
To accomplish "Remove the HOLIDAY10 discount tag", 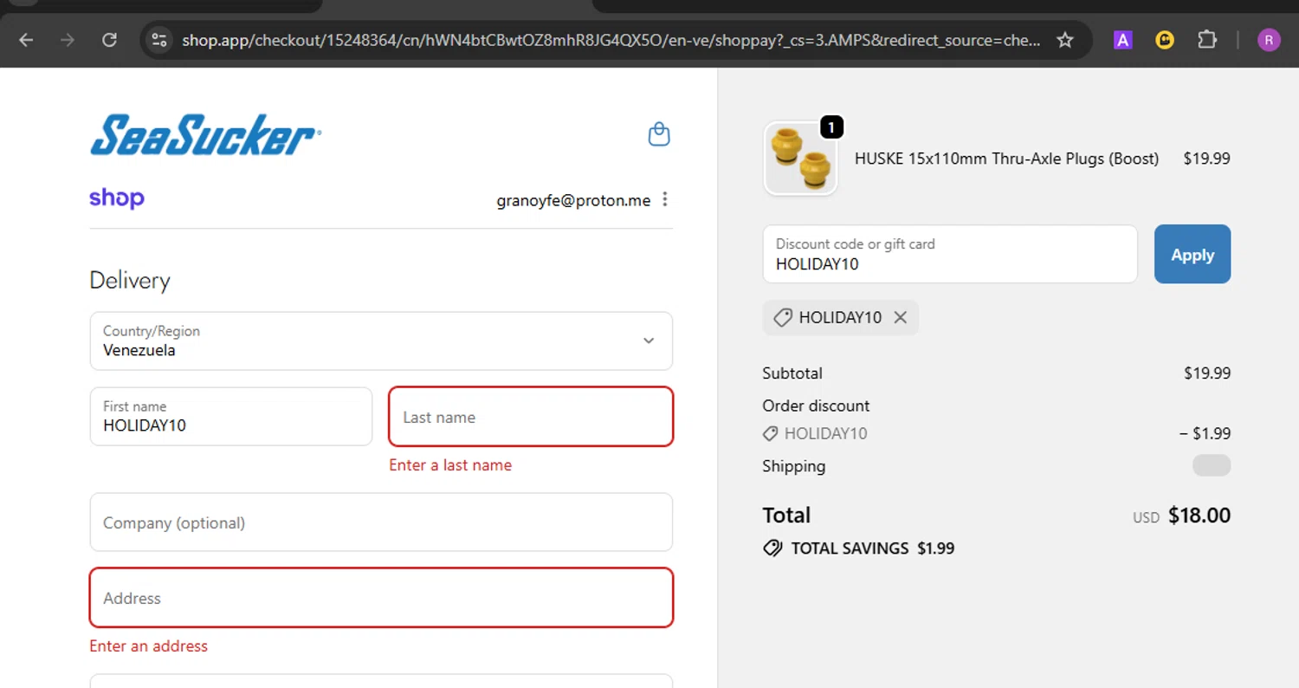I will click(901, 317).
